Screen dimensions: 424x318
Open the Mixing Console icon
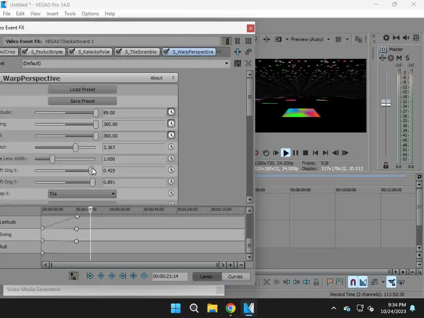tap(416, 38)
